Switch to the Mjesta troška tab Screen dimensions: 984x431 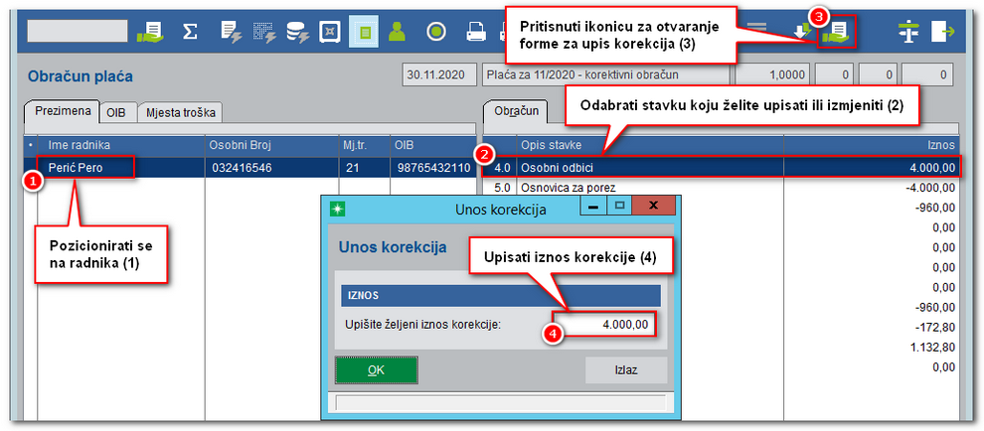pos(180,111)
